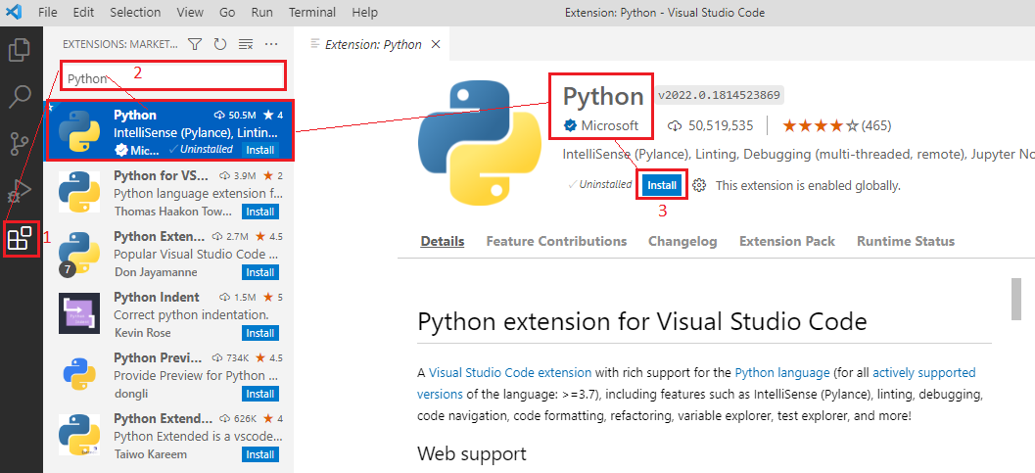Clear extensions search results icon
Image resolution: width=1035 pixels, height=473 pixels.
246,44
